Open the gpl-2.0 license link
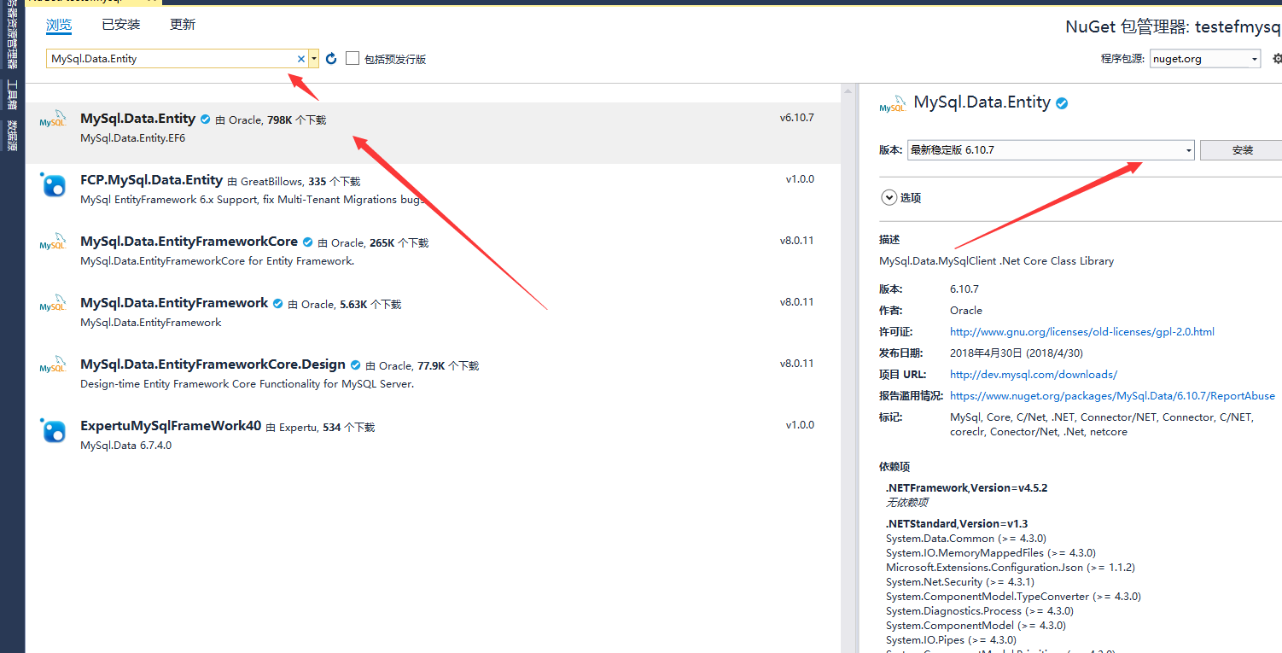1282x653 pixels. click(1082, 331)
